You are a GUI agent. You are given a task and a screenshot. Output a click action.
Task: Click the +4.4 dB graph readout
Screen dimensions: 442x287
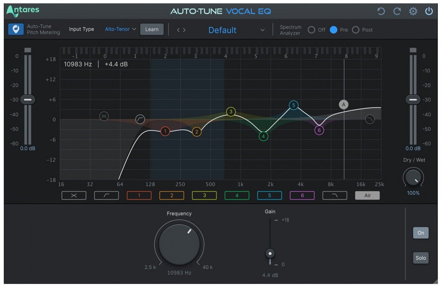(x=116, y=64)
